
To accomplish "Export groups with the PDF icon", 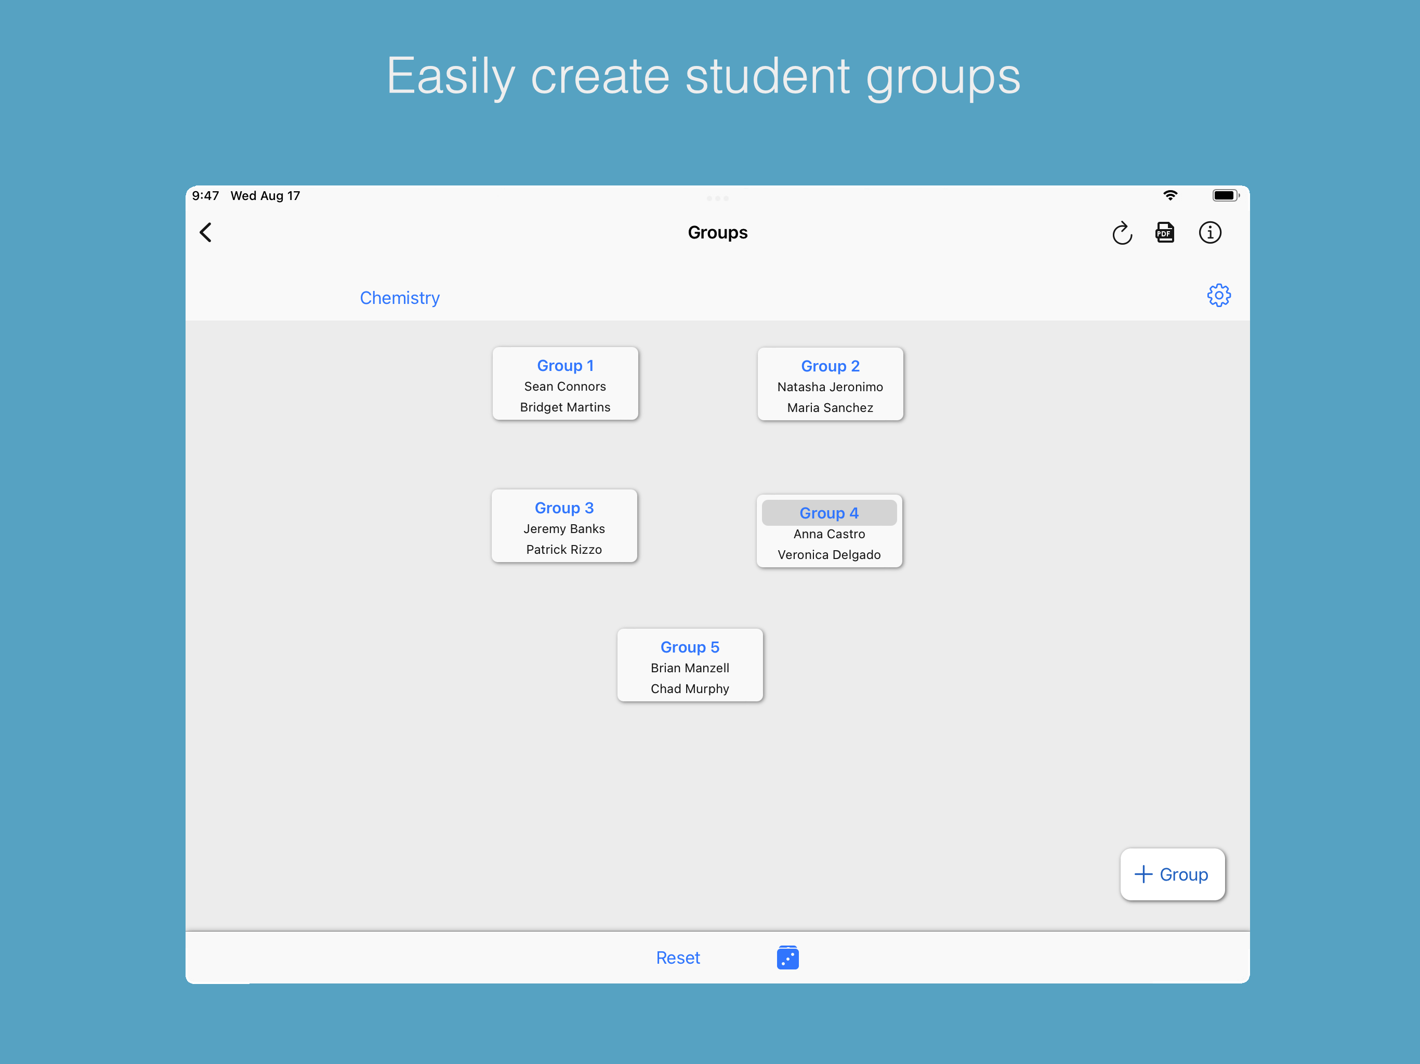I will click(x=1164, y=232).
